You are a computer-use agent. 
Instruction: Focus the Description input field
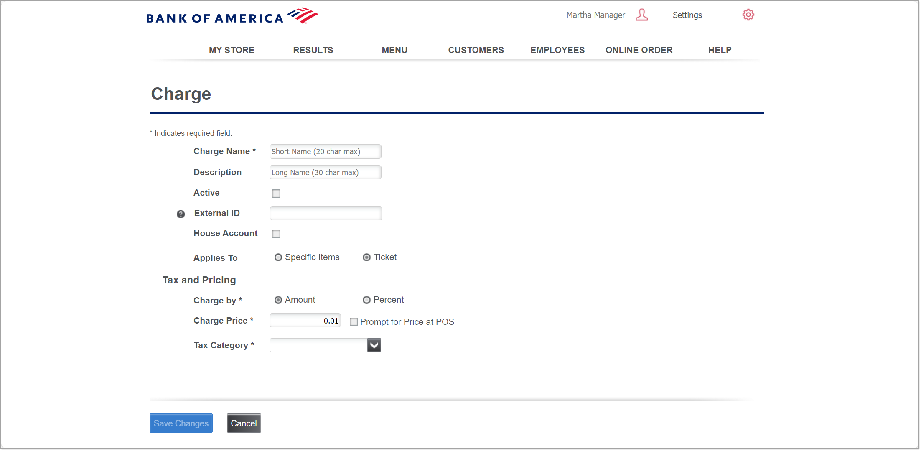325,173
